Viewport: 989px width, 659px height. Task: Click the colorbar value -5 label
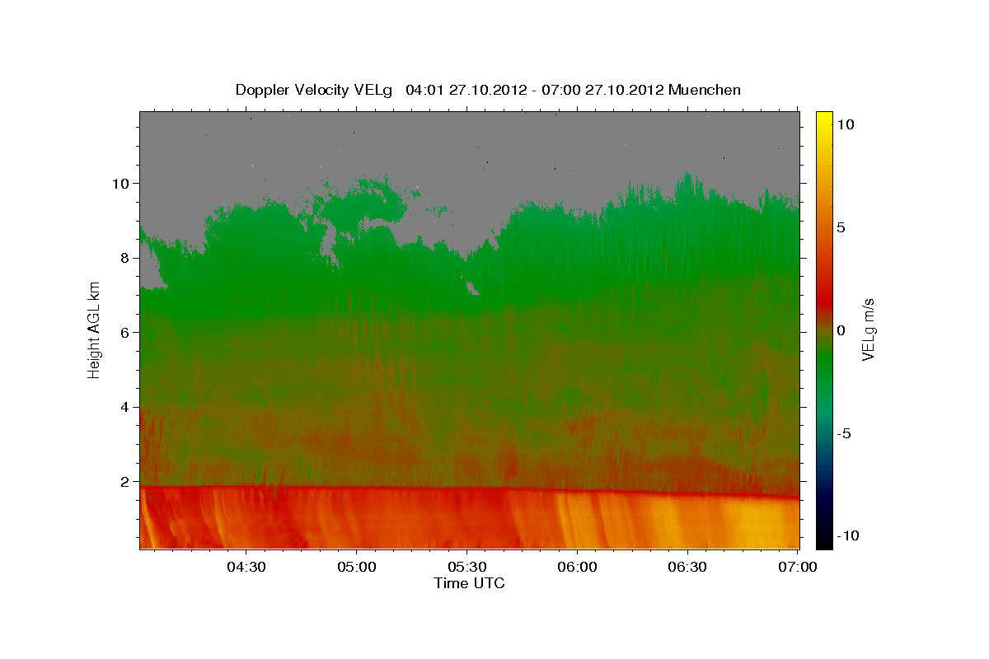click(844, 433)
